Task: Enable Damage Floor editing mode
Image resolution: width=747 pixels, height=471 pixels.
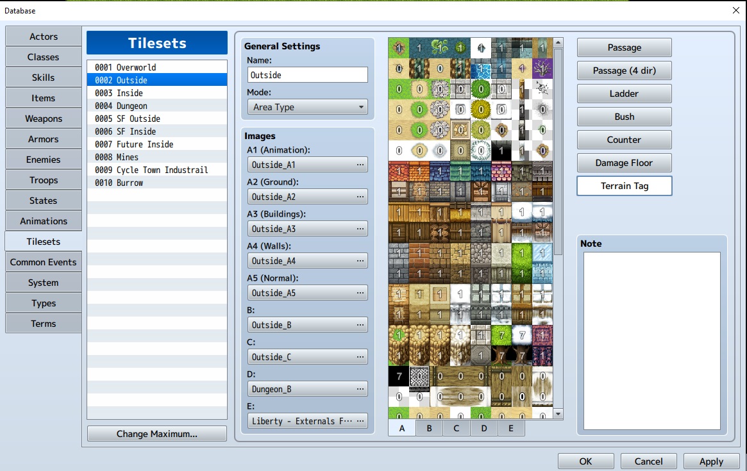Action: click(624, 163)
